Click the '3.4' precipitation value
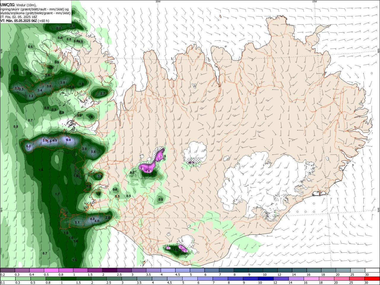Screen dimensions: 380x285 pos(40,90)
